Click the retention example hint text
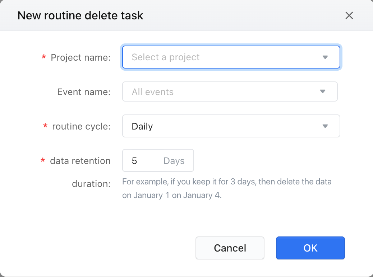 227,188
